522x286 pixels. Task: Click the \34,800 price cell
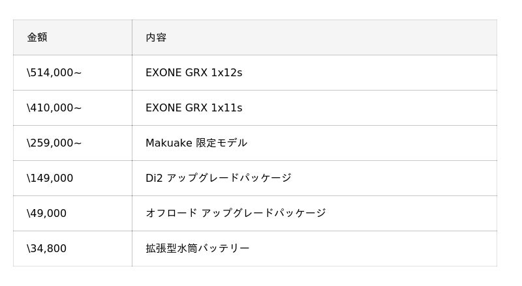47,249
